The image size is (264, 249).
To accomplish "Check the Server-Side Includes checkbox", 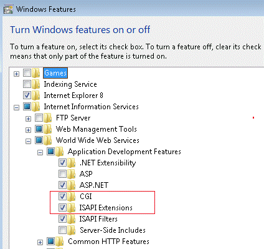I will [62, 230].
